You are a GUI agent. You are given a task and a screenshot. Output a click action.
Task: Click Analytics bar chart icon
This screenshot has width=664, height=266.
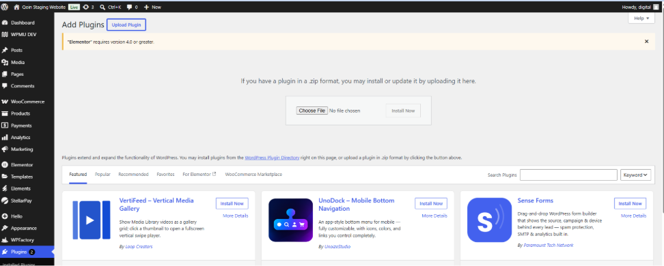(x=5, y=138)
